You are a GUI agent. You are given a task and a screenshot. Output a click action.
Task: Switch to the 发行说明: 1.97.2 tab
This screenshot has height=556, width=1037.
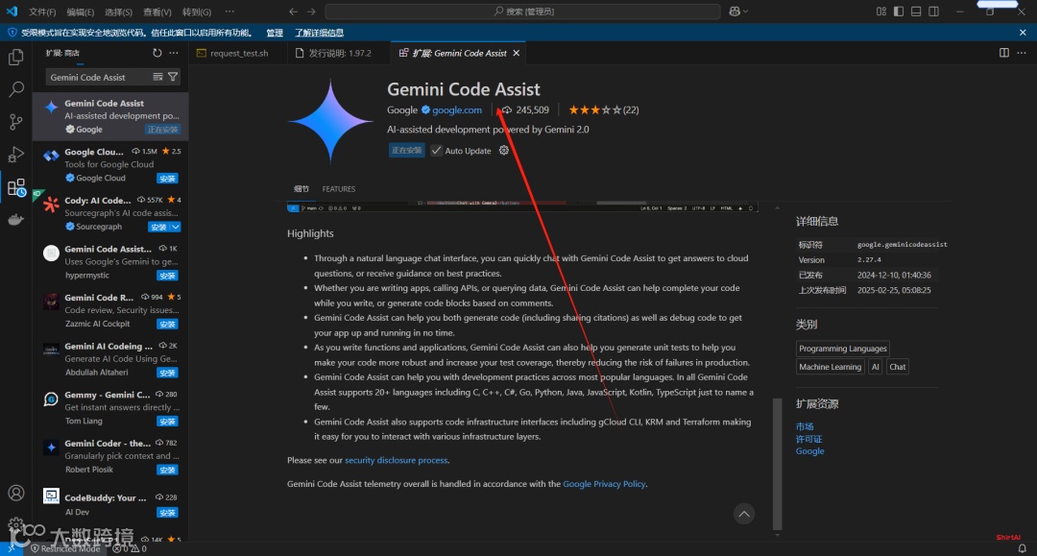pos(339,53)
